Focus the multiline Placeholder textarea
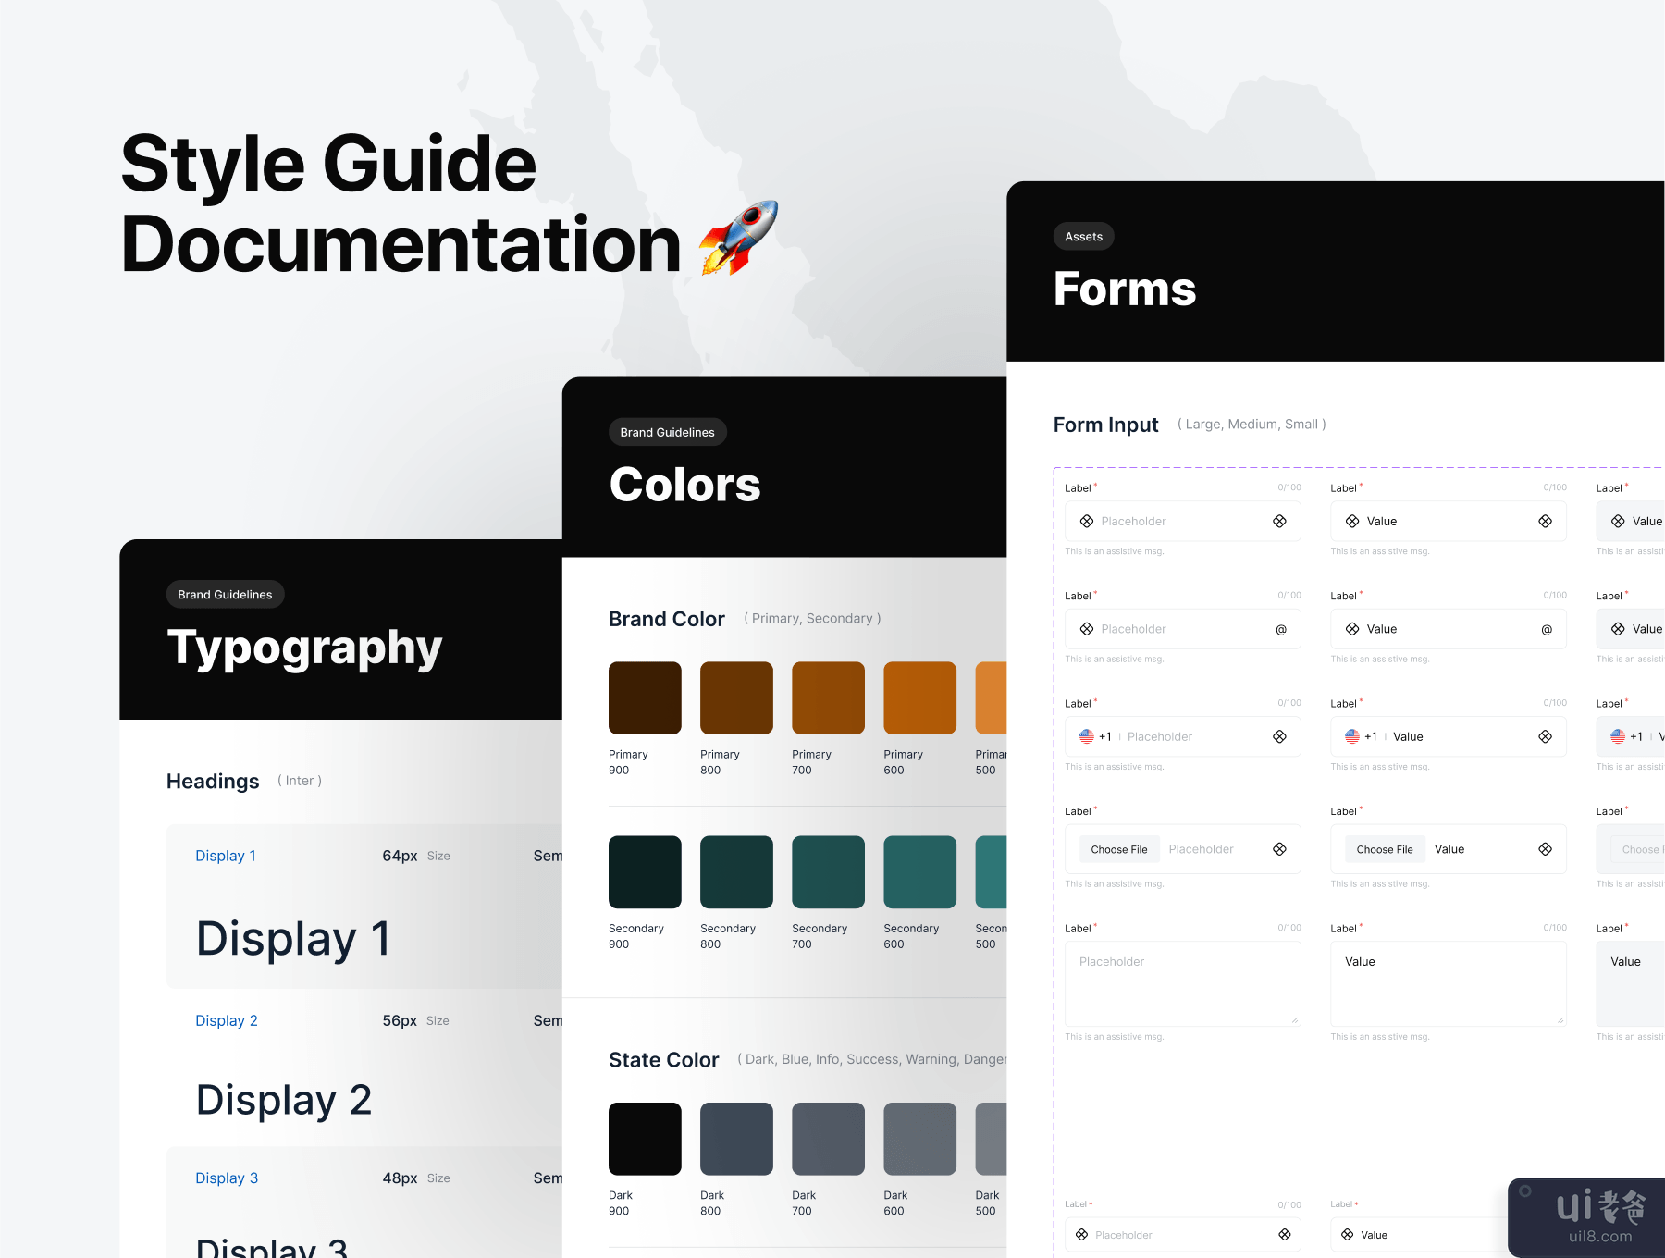This screenshot has height=1258, width=1665. (x=1182, y=983)
